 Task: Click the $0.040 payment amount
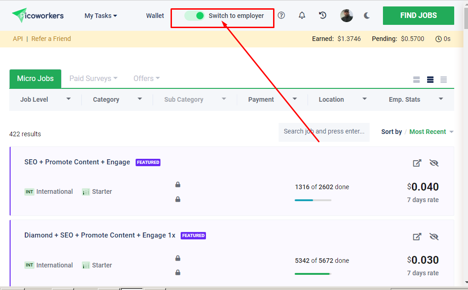(x=422, y=187)
